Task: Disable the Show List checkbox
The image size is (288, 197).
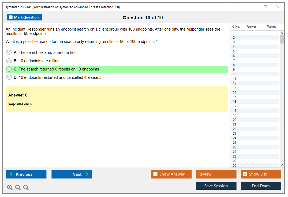Action: click(x=245, y=174)
